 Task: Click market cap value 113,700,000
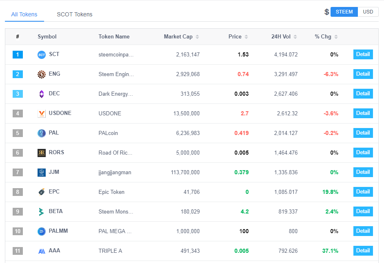coord(185,172)
